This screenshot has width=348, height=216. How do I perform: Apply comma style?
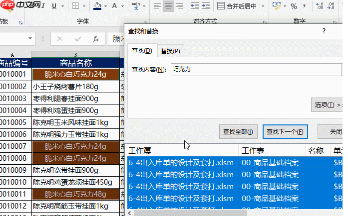[304, 6]
